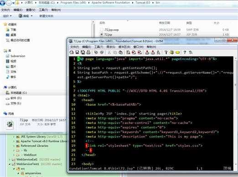The height and width of the screenshot is (177, 238).
Task: Open GVIM 工具(T) menu
Action: point(98,47)
